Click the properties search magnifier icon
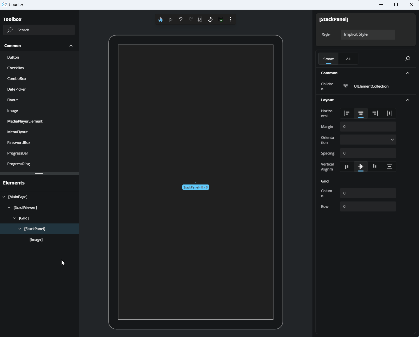This screenshot has height=337, width=419. (407, 59)
